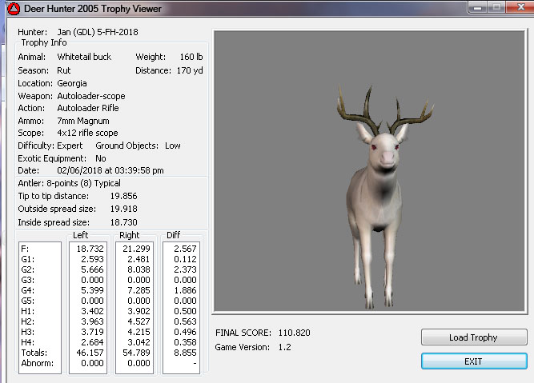The image size is (534, 383).
Task: Click the Right column Totals value 54.789
Action: (134, 352)
